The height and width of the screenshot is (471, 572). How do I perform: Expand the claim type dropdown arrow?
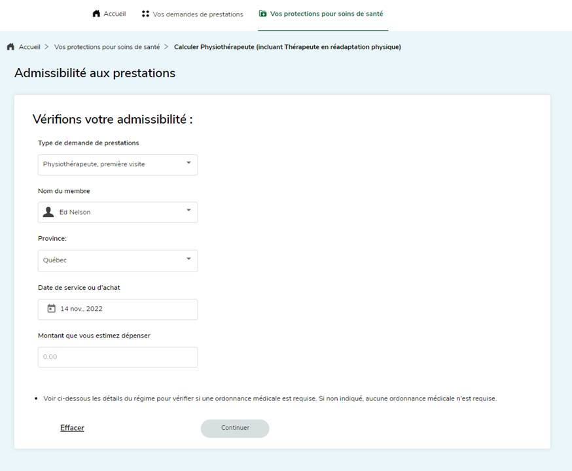pos(188,163)
